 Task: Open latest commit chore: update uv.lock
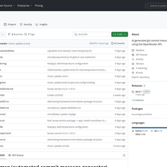(x=19, y=43)
